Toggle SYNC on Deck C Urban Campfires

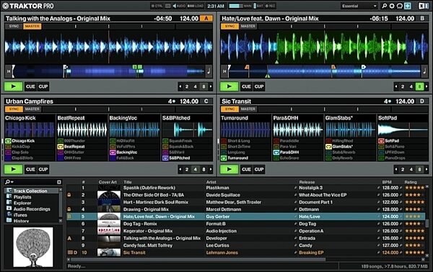[x=14, y=109]
